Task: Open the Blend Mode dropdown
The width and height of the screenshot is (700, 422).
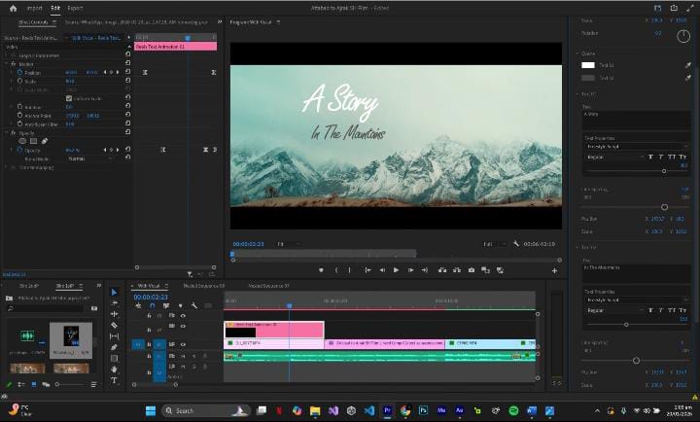Action: [x=78, y=158]
